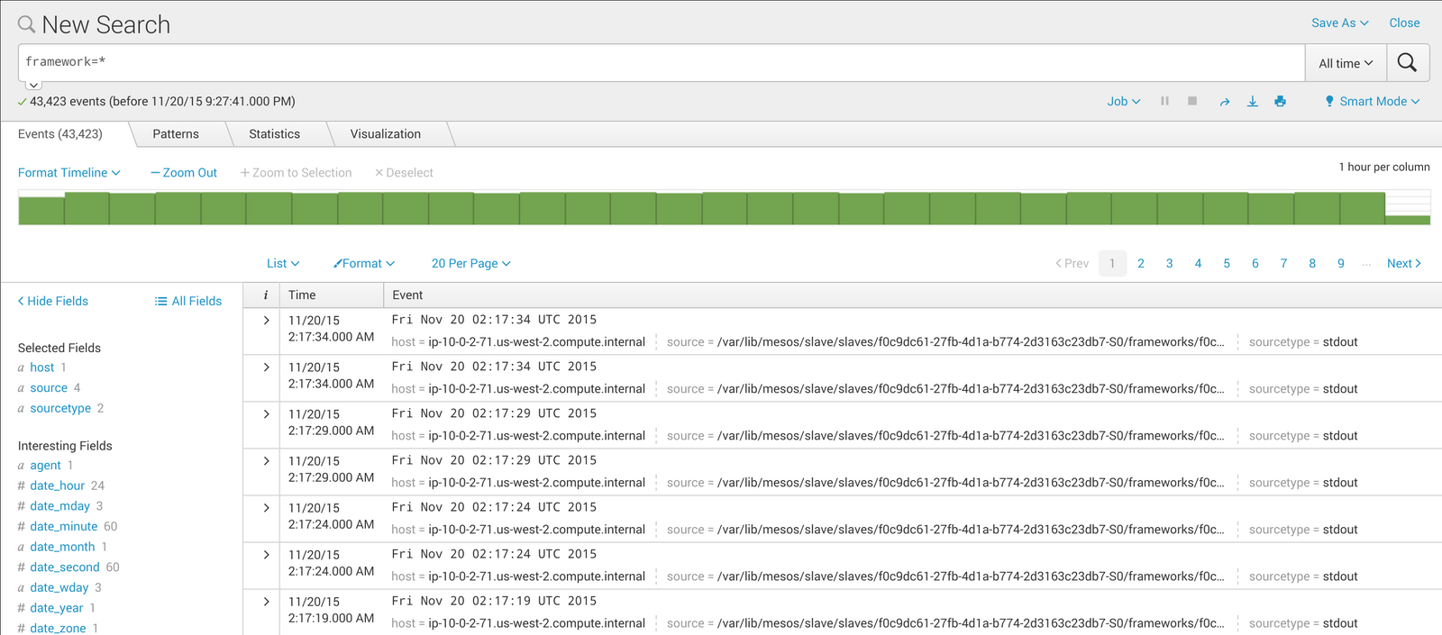
Task: Print the search results
Action: coord(1280,102)
